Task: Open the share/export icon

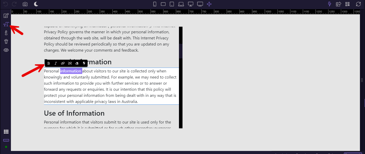Action: [x=338, y=4]
